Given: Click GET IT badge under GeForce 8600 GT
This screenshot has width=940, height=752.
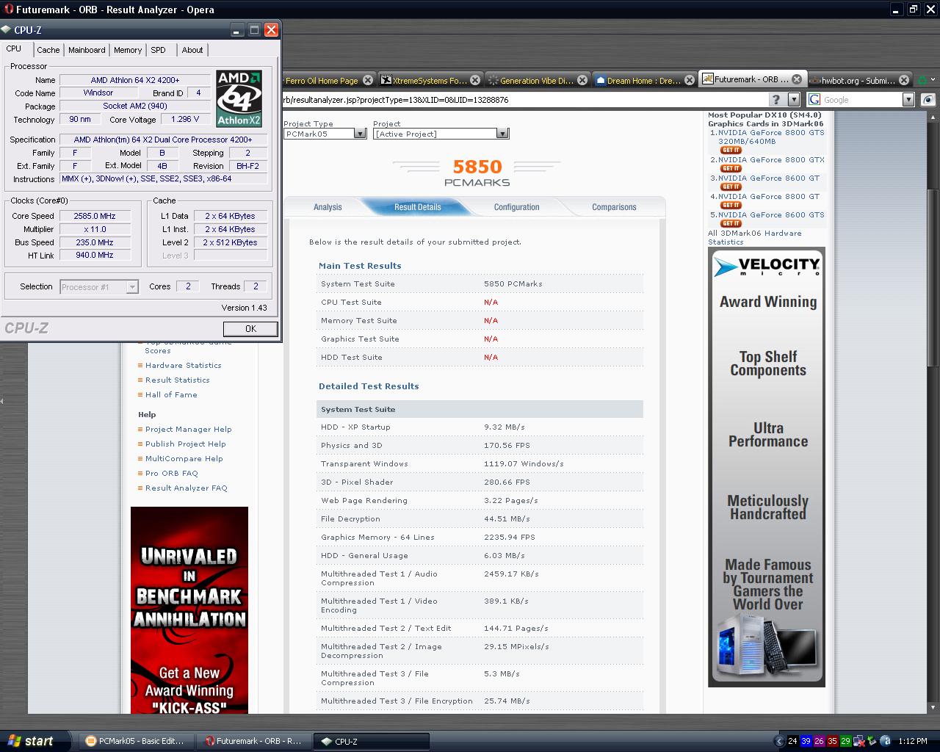Looking at the screenshot, I should [x=731, y=187].
